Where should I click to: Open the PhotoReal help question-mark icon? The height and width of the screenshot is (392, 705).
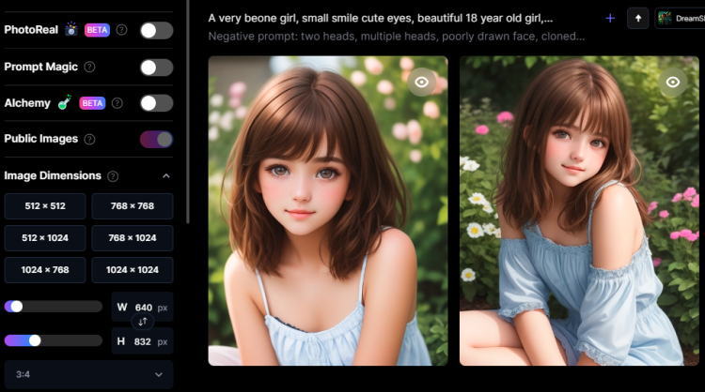pos(121,30)
